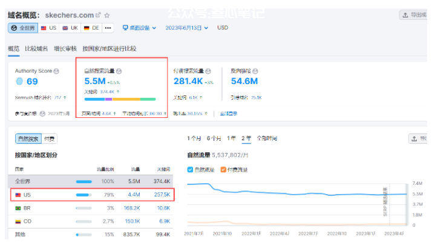Open organic keywords count 374.4K
Screen dimensions: 432x246
point(107,92)
